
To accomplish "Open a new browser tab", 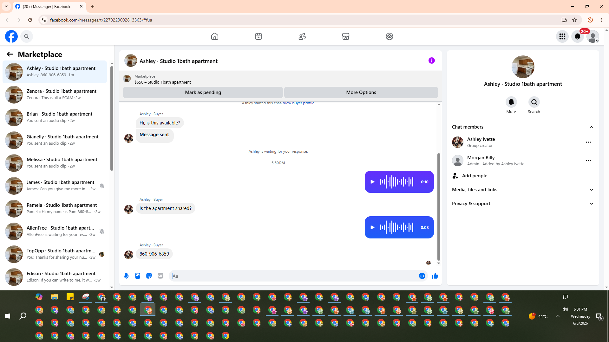I will click(93, 6).
